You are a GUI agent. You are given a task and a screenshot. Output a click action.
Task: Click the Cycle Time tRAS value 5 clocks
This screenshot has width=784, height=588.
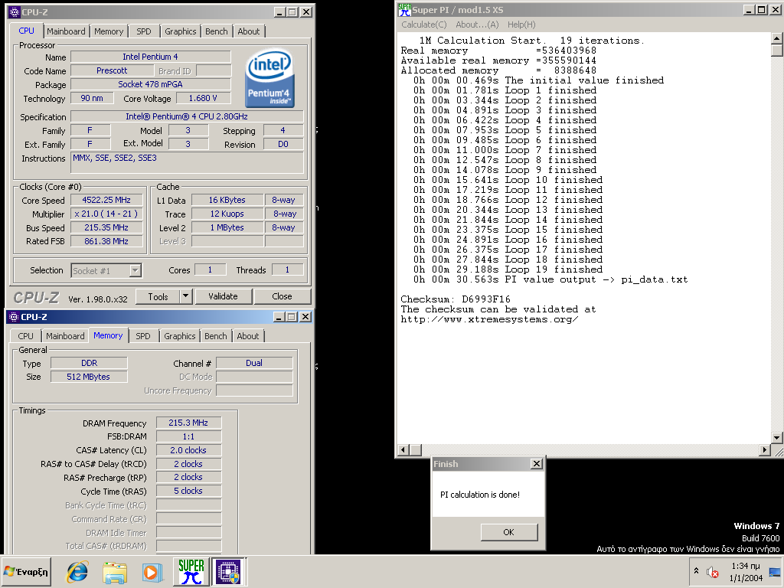pyautogui.click(x=188, y=491)
